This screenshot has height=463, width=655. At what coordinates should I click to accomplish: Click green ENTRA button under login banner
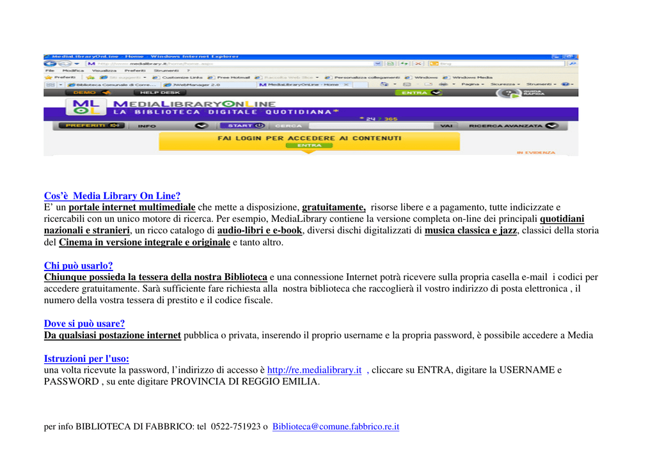pos(309,145)
